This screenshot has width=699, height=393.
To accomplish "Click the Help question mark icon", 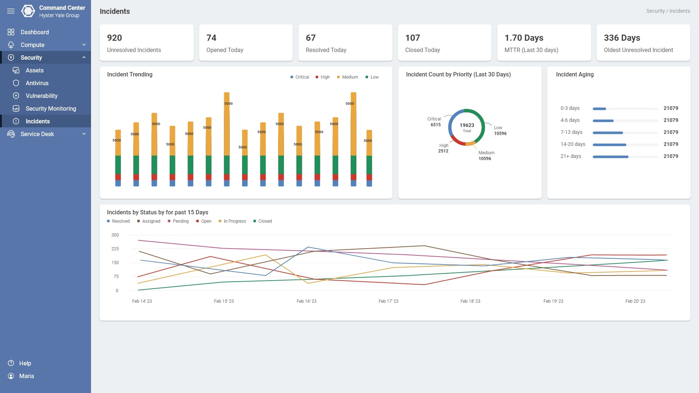I will coord(11,363).
